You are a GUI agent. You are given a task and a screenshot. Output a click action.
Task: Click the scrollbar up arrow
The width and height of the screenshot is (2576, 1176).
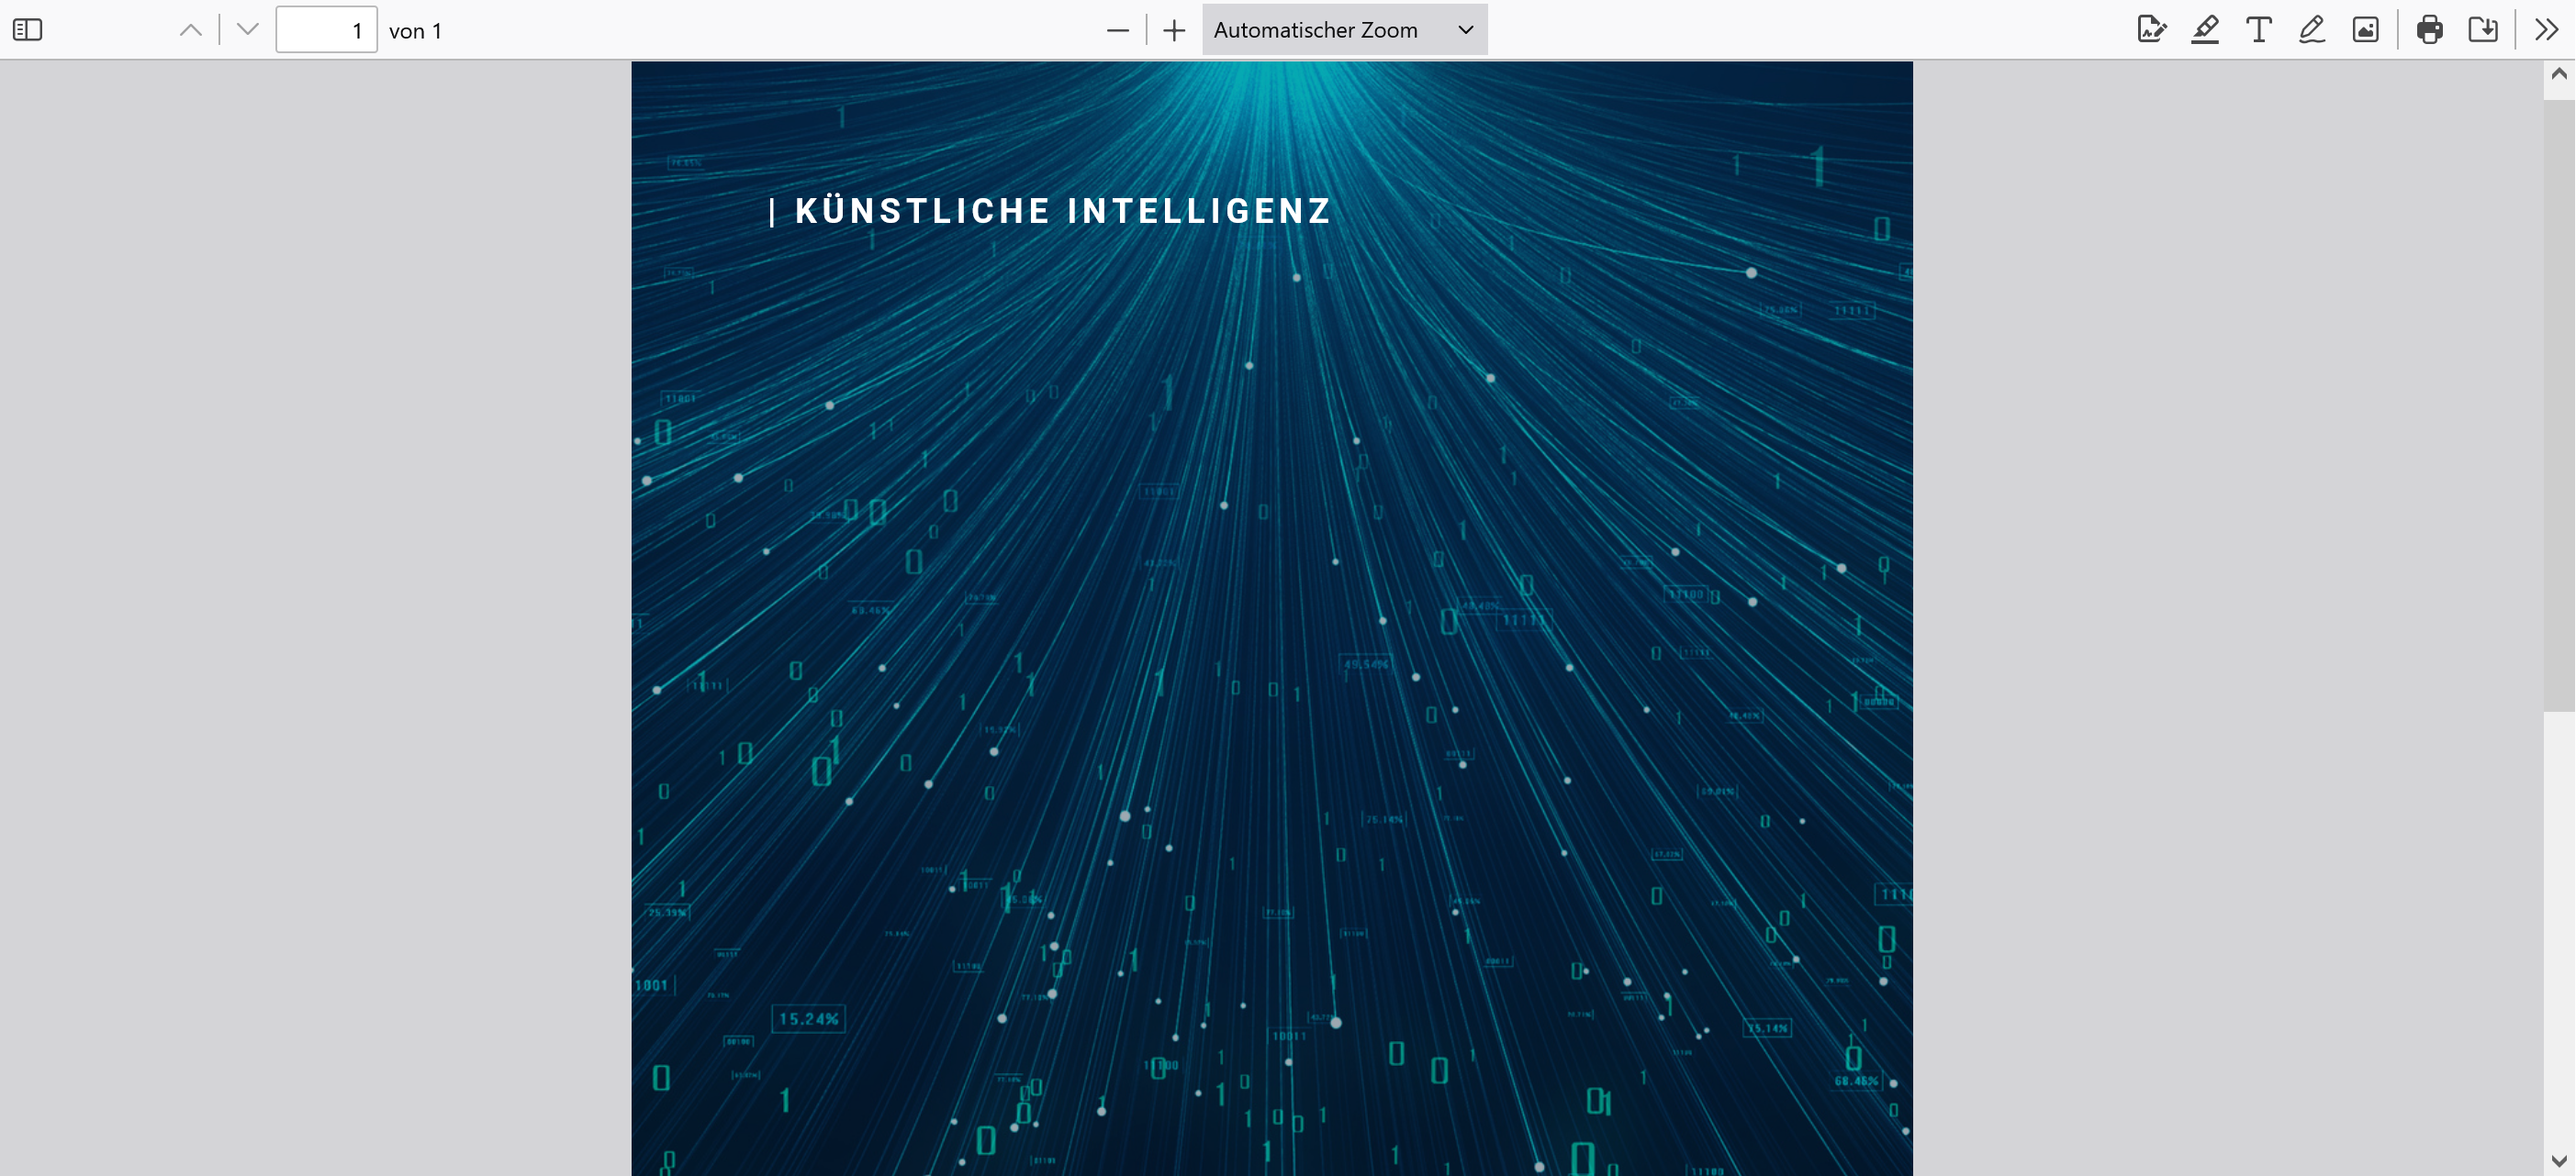coord(2559,74)
